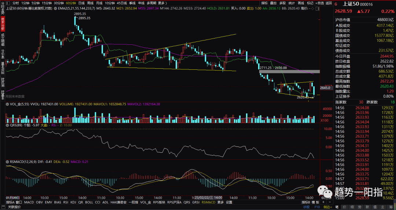Image resolution: width=396 pixels, height=210 pixels.
Task: Switch to the 1分钟 chart period
Action: click(x=25, y=3)
